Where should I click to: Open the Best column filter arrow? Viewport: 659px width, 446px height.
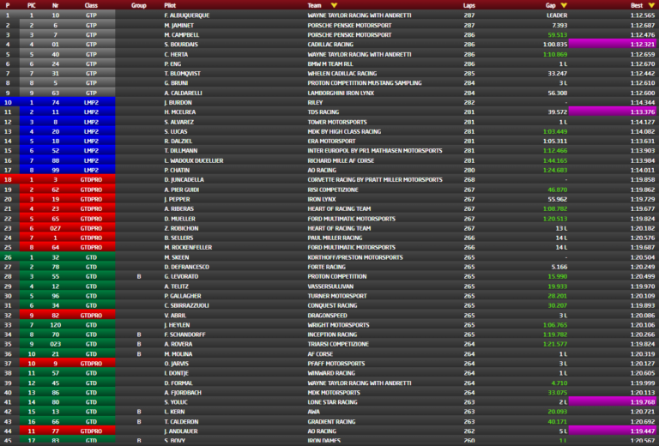[651, 5]
